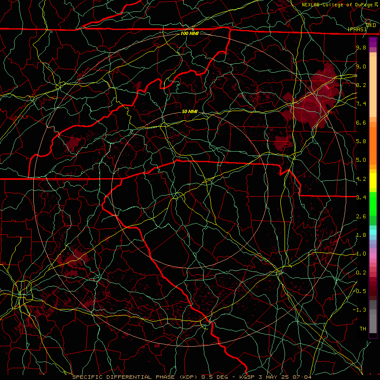Select the -0.5 value on color scale
380x380 pixels.
(x=360, y=291)
